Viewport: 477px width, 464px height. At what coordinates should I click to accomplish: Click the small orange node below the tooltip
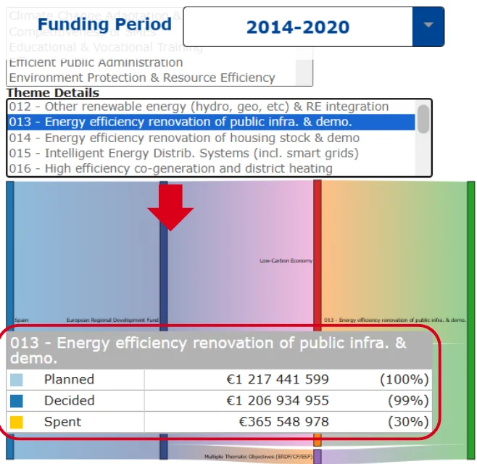(317, 440)
